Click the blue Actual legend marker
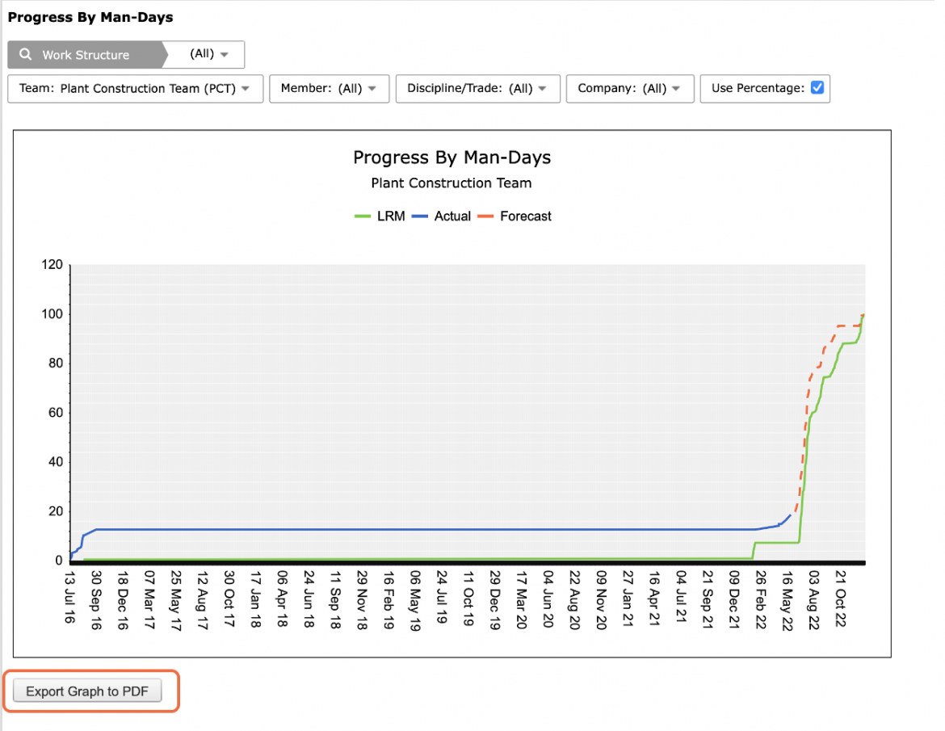The width and height of the screenshot is (945, 731). pos(419,216)
